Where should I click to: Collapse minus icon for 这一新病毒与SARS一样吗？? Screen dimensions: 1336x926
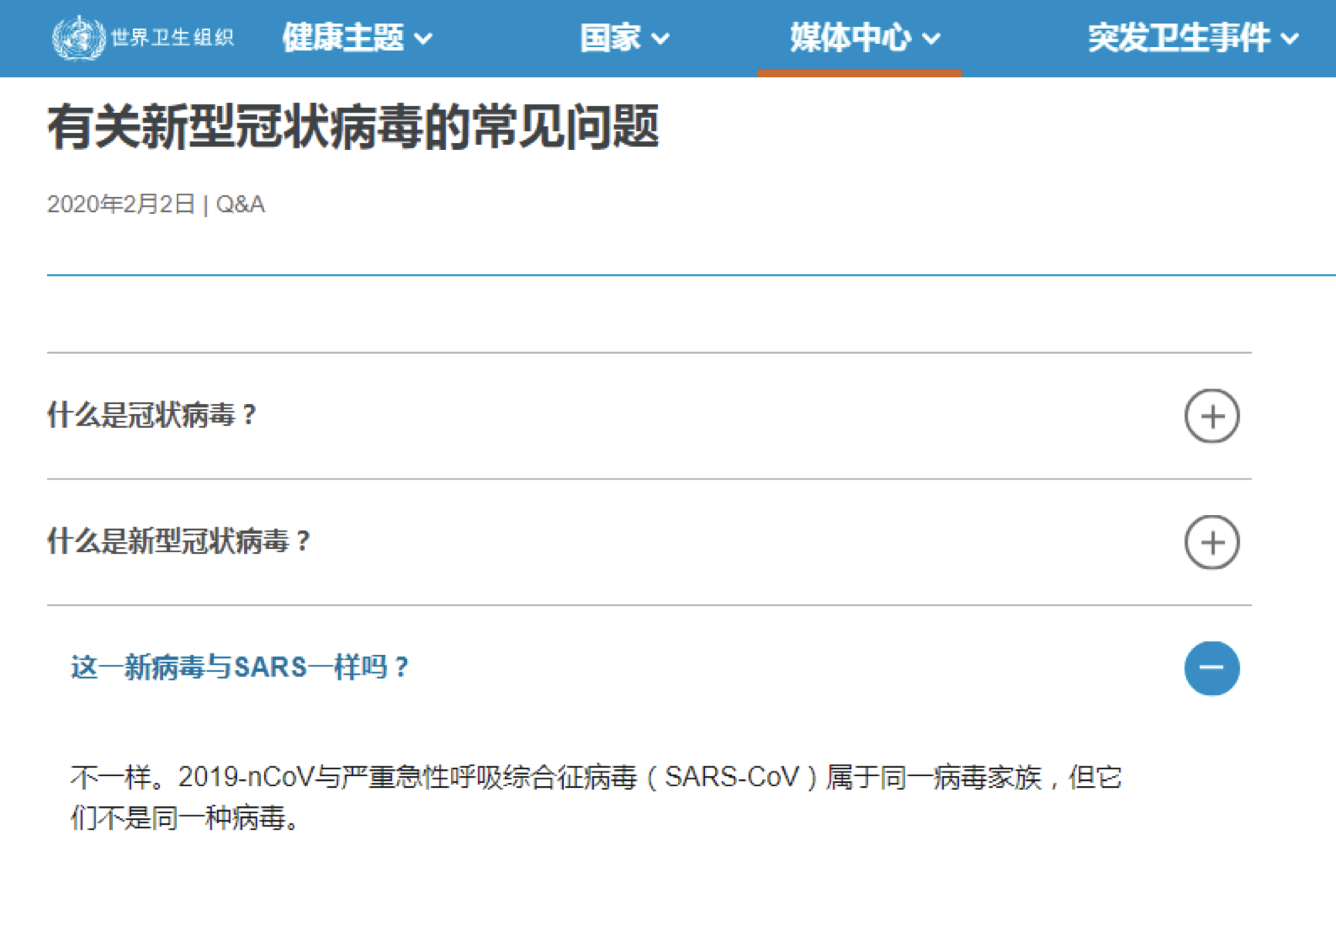coord(1212,668)
